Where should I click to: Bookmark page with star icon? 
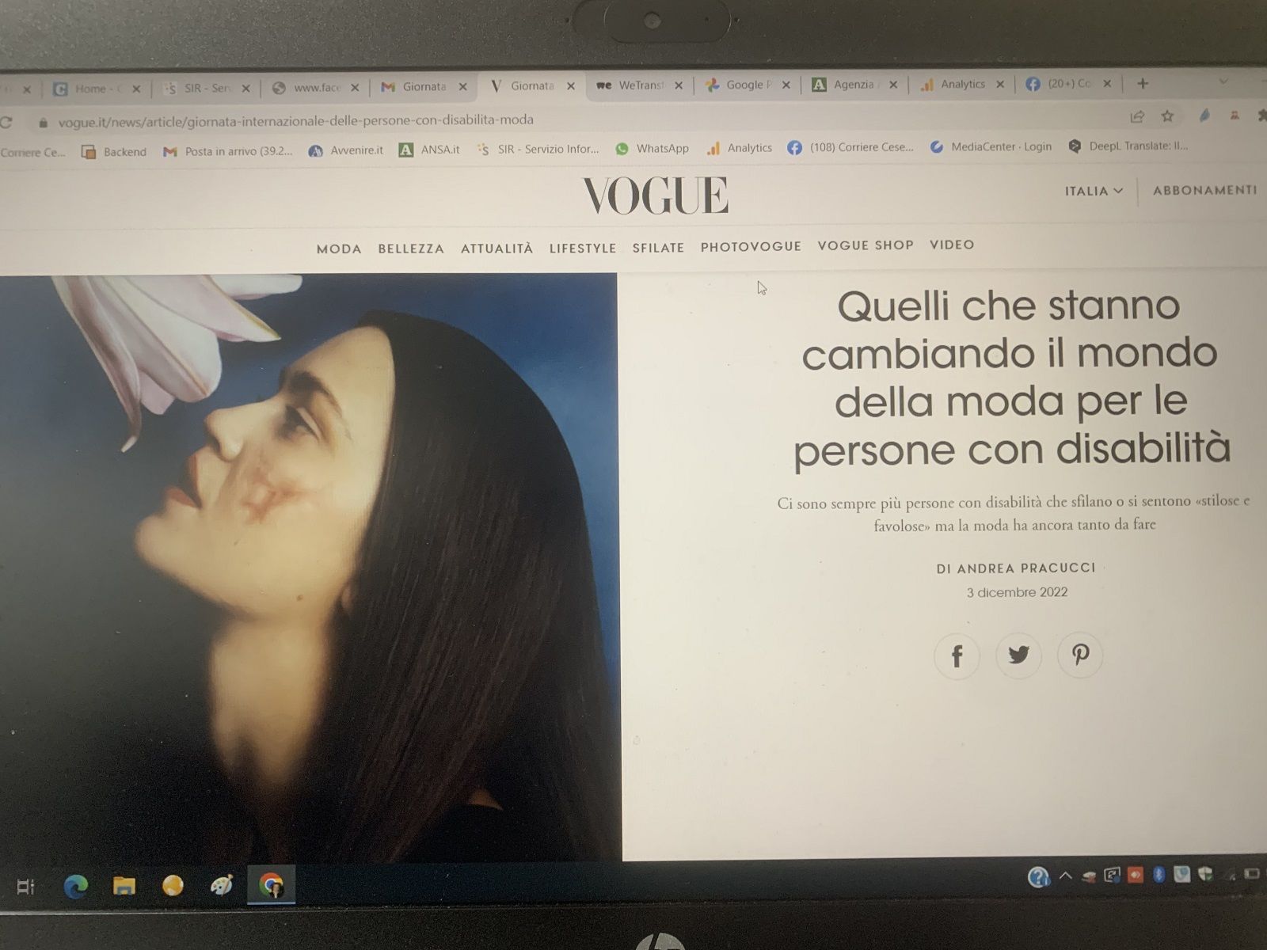point(1167,116)
